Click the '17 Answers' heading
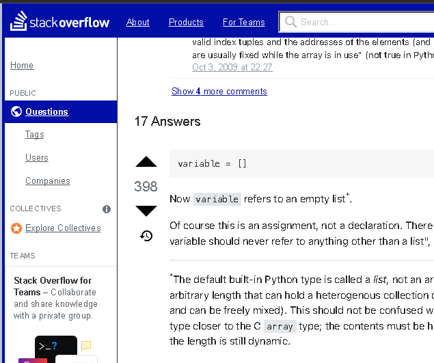Image resolution: width=434 pixels, height=363 pixels. [x=167, y=122]
